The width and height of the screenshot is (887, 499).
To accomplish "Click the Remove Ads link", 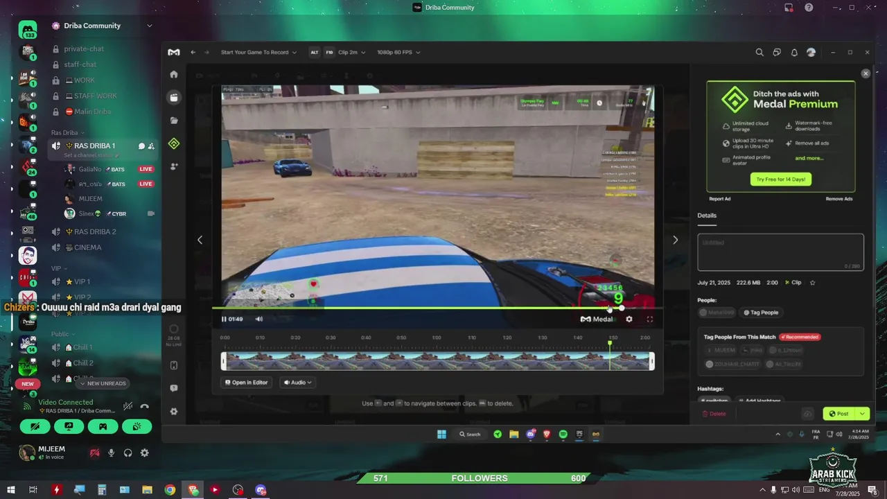I will [x=838, y=199].
